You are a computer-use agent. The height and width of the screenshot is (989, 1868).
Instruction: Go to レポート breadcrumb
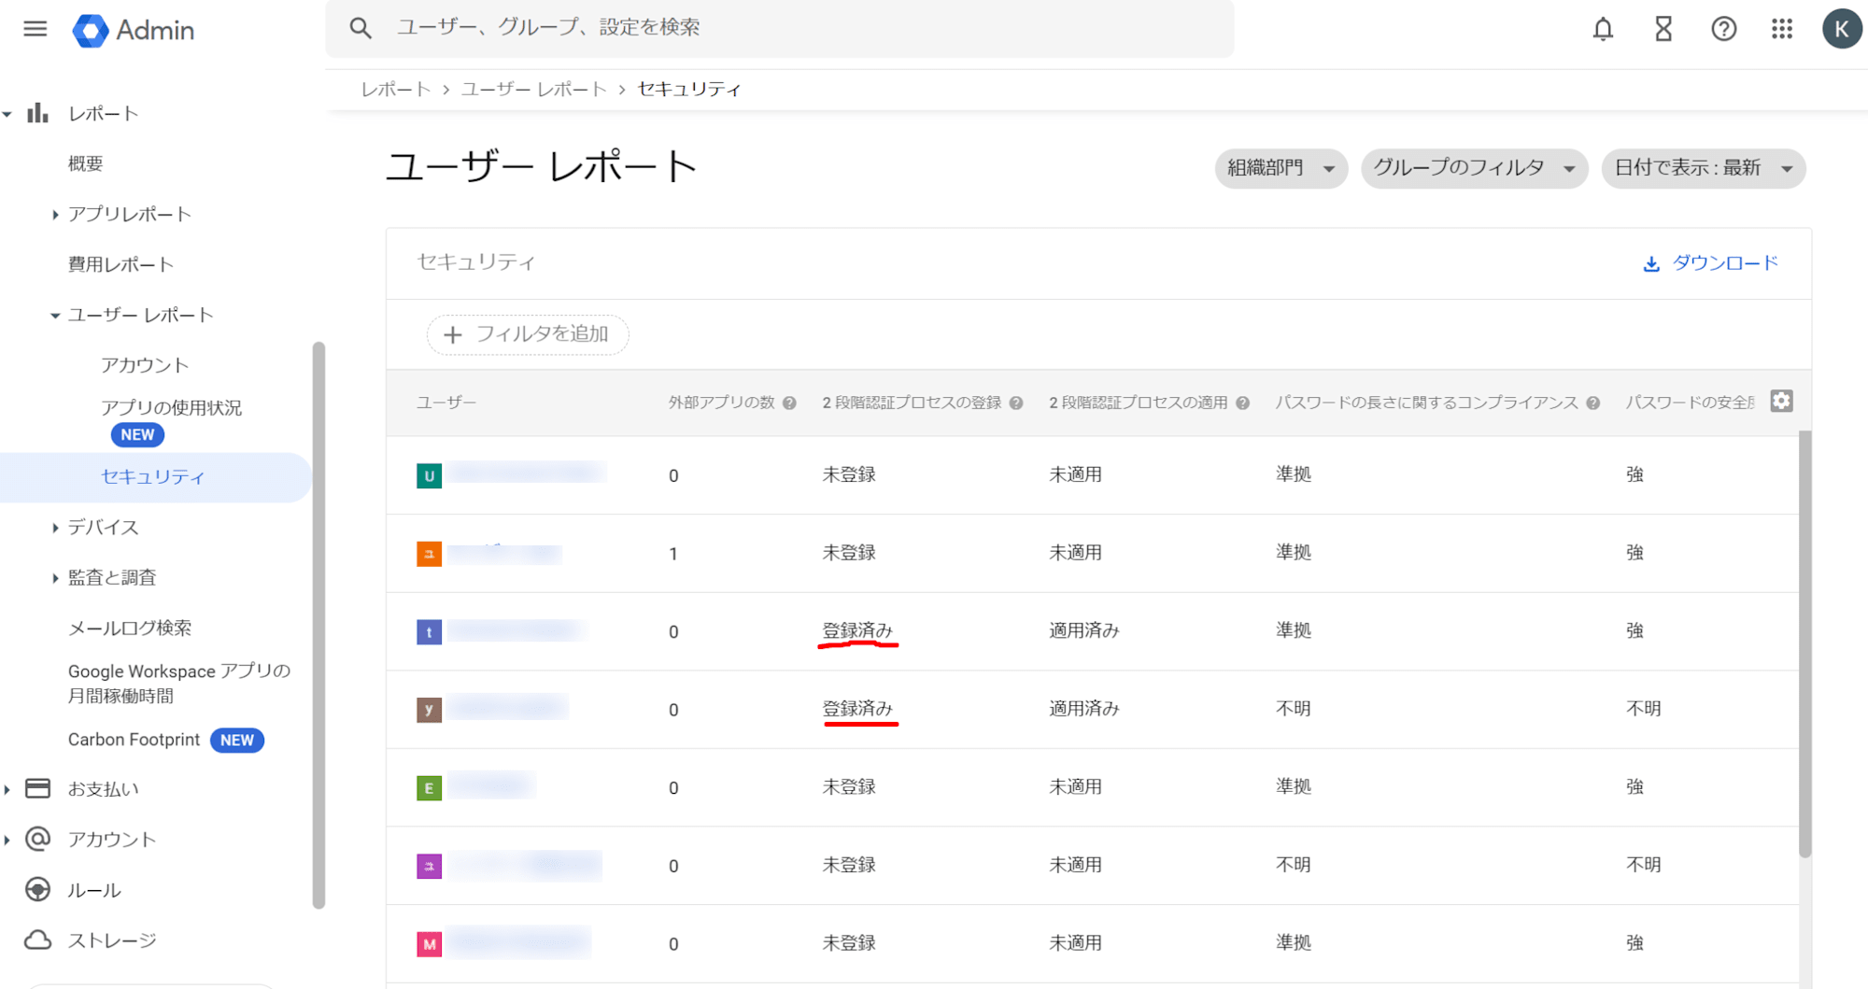coord(396,89)
